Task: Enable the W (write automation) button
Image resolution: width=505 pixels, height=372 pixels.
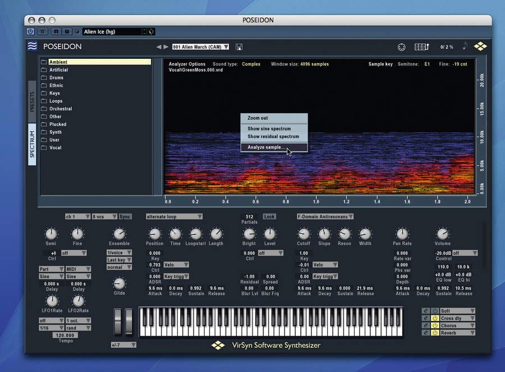Action: click(67, 31)
